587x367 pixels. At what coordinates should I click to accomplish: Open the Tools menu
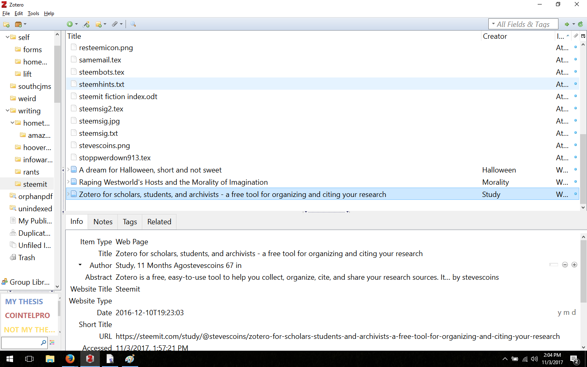click(33, 13)
